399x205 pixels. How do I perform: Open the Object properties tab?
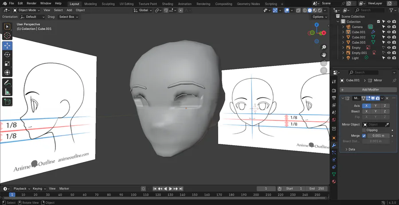click(334, 138)
